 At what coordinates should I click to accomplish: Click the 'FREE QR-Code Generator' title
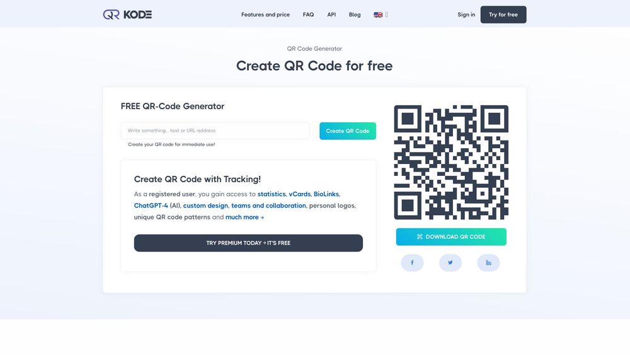[173, 106]
